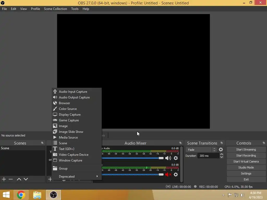Remove selected scene with minus icon
Image resolution: width=267 pixels, height=200 pixels.
click(11, 179)
